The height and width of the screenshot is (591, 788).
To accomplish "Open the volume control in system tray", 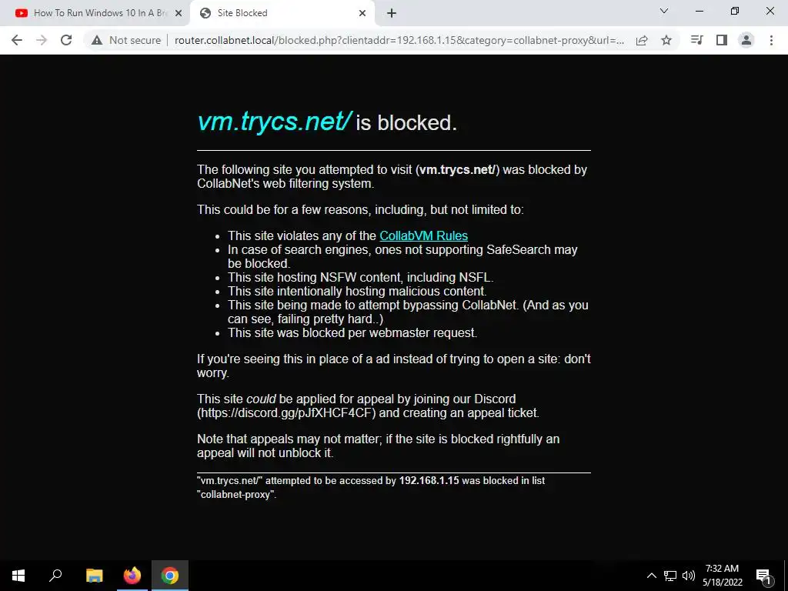I will tap(689, 576).
